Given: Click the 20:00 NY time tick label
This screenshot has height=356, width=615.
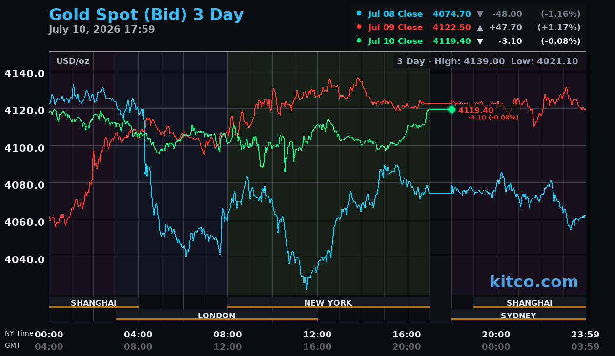Looking at the screenshot, I should click(x=496, y=335).
